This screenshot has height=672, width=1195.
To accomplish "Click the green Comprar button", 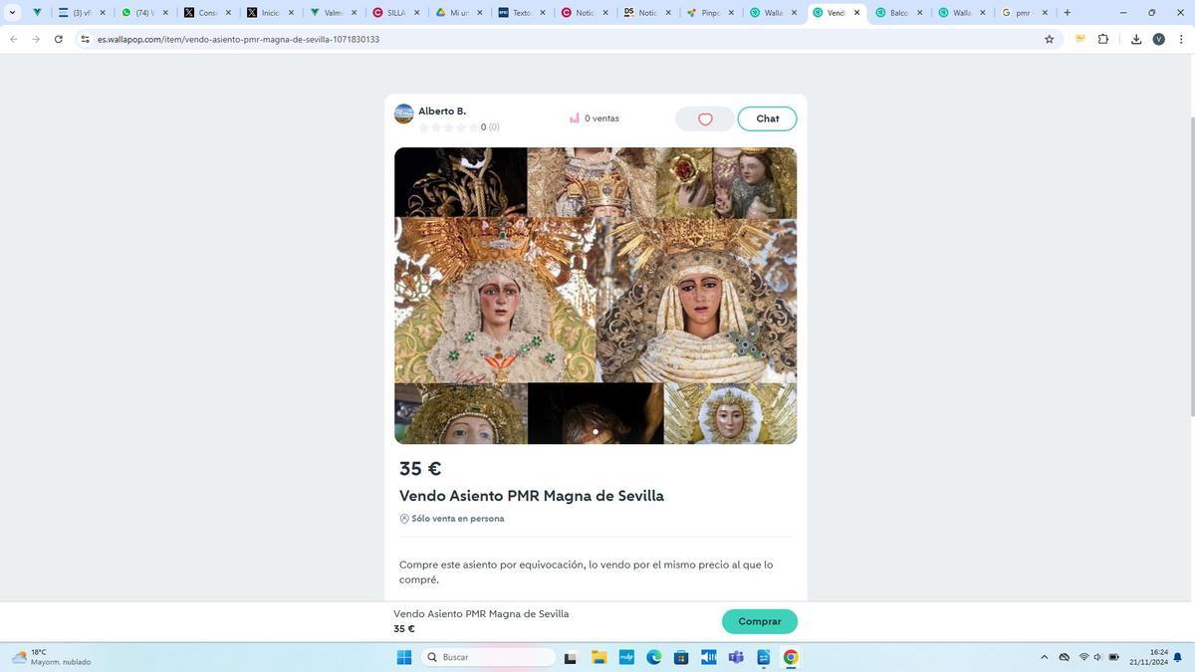I will 759,621.
